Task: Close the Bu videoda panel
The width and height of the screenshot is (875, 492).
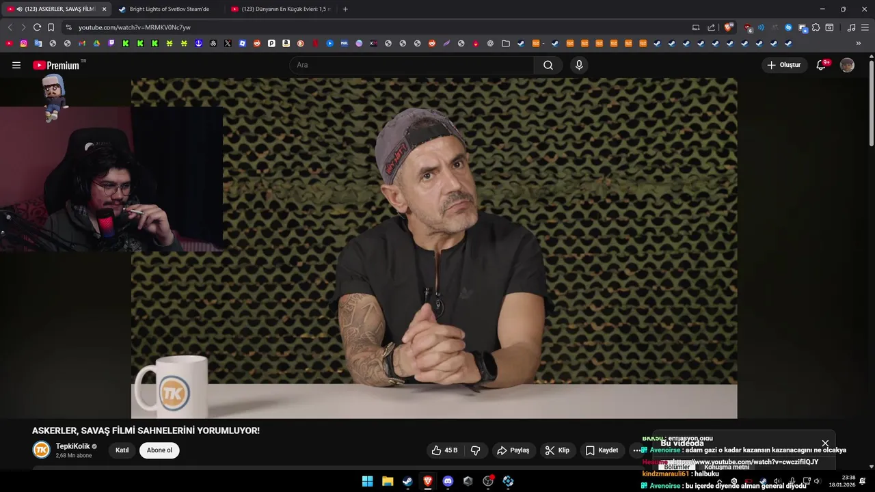Action: pyautogui.click(x=825, y=443)
